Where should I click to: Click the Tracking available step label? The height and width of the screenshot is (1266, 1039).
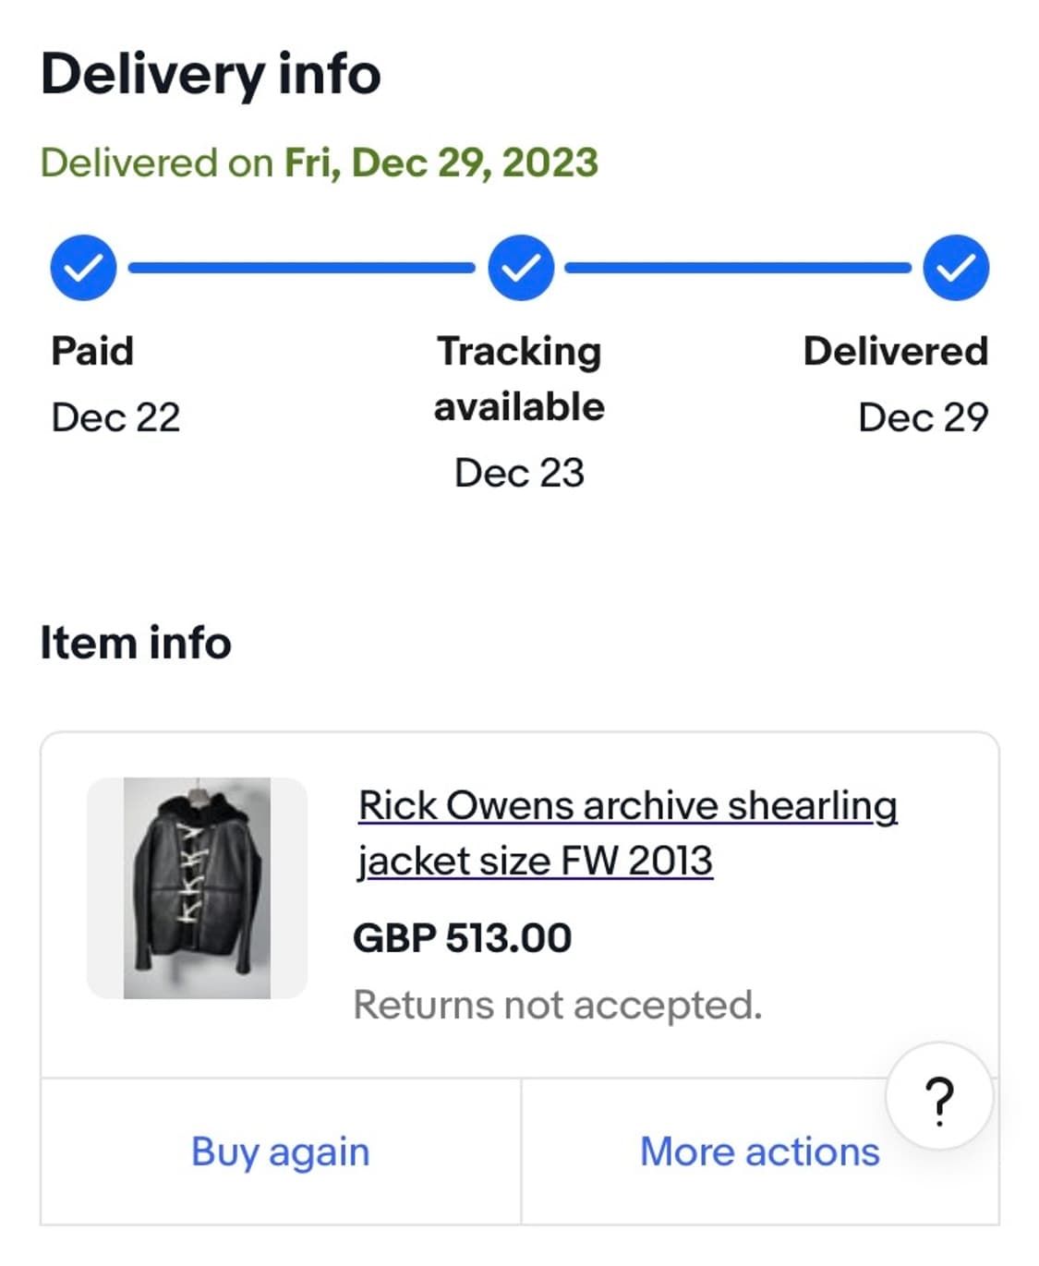coord(519,379)
